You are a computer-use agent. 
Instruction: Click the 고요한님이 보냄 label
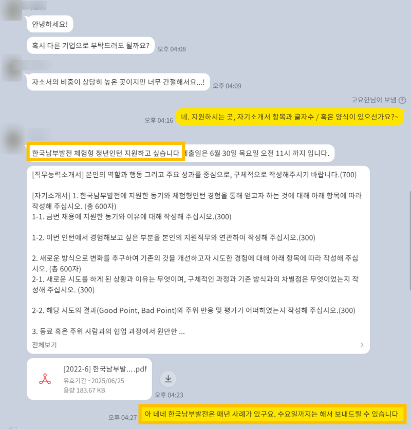373,100
